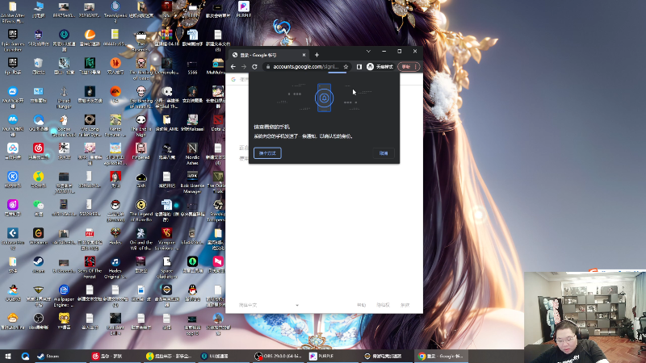Open the MuMu emulator box icon
The image size is (646, 363).
[218, 66]
